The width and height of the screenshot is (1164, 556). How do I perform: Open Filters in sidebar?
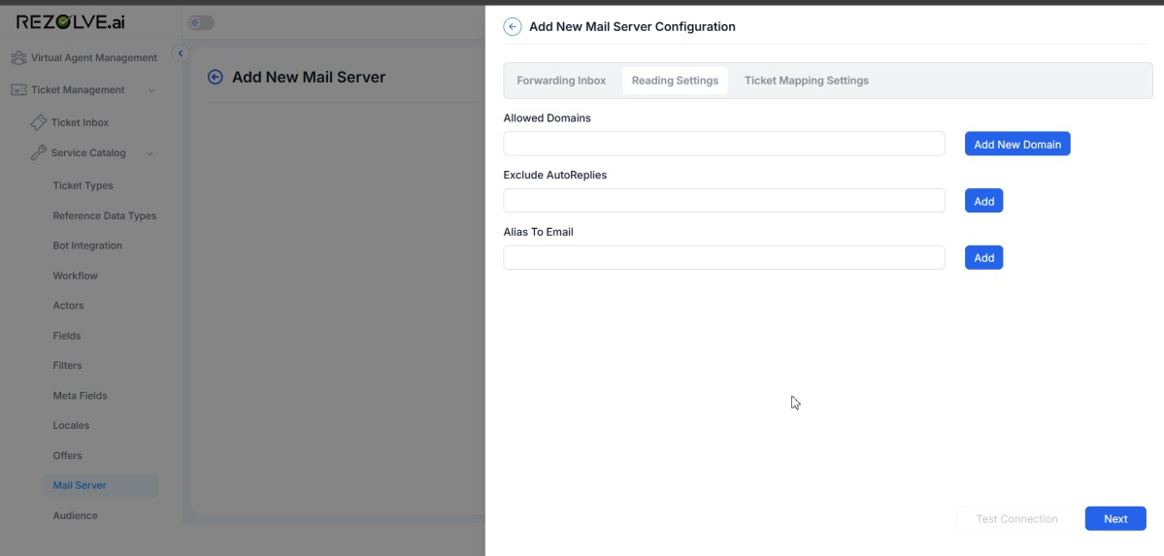point(68,365)
